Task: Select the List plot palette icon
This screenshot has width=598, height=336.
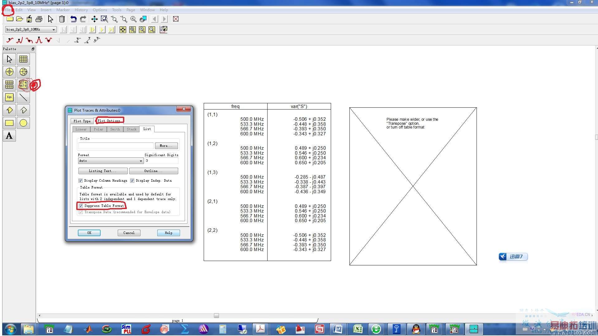Action: (x=23, y=85)
